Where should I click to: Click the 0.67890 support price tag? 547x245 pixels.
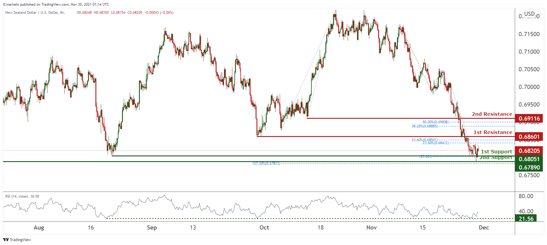point(529,167)
